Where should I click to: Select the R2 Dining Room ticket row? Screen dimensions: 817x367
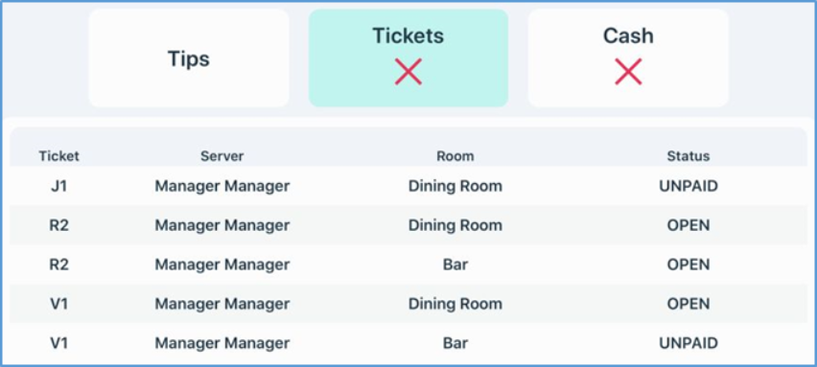(x=408, y=225)
